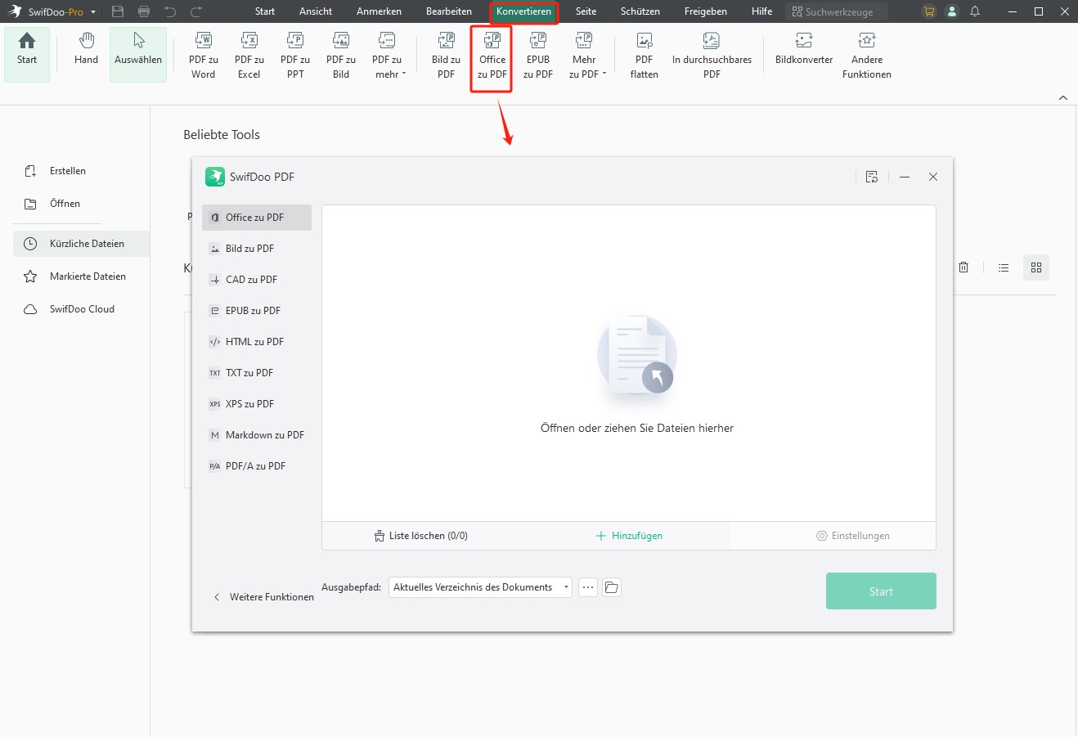The height and width of the screenshot is (737, 1078).
Task: Click the green Start conversion button
Action: [881, 591]
